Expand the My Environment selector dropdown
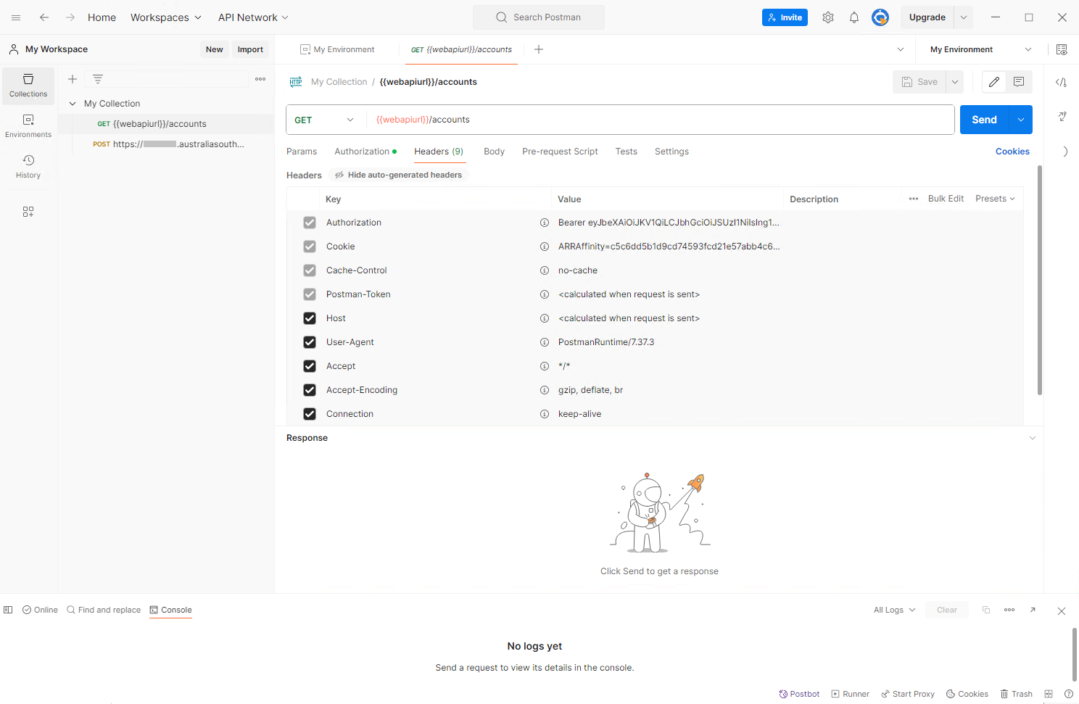 click(x=980, y=49)
